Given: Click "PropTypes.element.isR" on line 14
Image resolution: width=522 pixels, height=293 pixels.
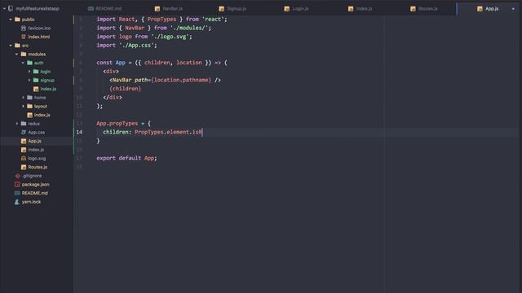Looking at the screenshot, I should pos(169,132).
